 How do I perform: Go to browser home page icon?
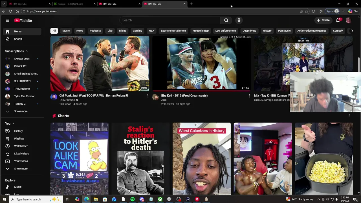(x=17, y=11)
